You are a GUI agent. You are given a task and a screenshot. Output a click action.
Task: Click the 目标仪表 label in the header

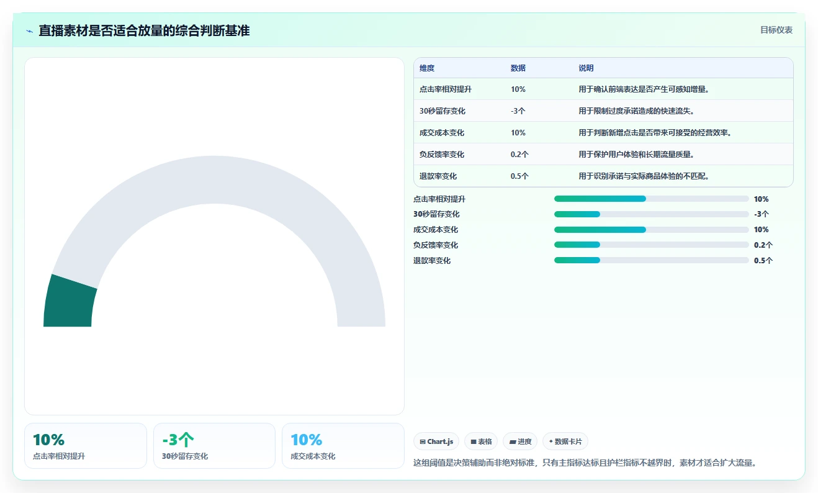coord(776,30)
